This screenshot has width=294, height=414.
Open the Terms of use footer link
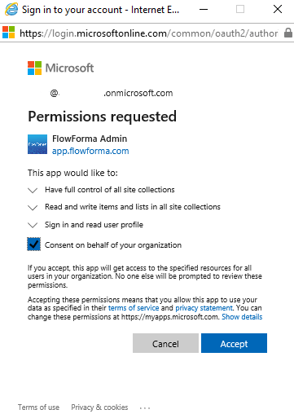click(x=38, y=407)
